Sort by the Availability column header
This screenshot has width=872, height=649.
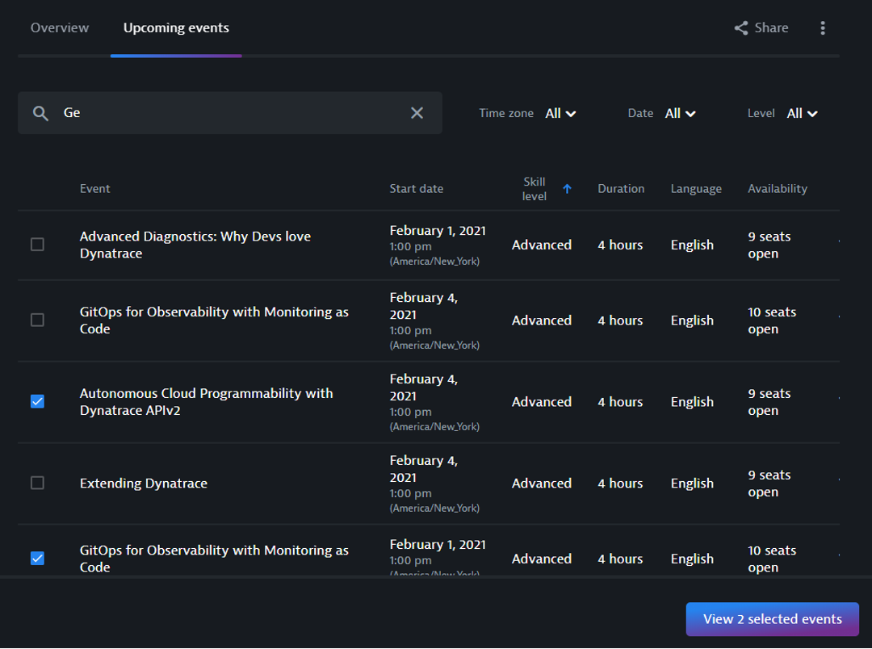point(777,189)
